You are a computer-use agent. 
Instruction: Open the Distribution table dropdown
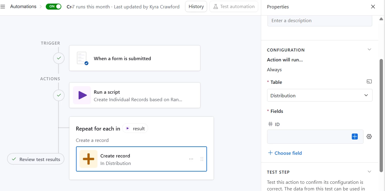[x=319, y=95]
